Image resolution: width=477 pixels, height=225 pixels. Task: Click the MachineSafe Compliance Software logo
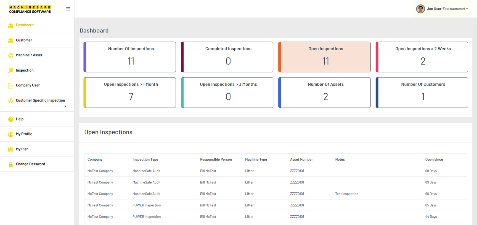pos(30,9)
